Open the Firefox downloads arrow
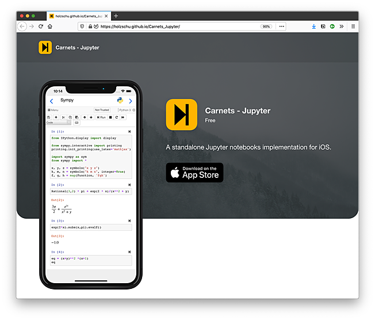This screenshot has width=375, height=320. 314,26
